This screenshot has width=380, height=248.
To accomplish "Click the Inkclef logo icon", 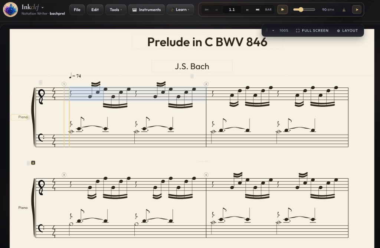I will [x=10, y=10].
